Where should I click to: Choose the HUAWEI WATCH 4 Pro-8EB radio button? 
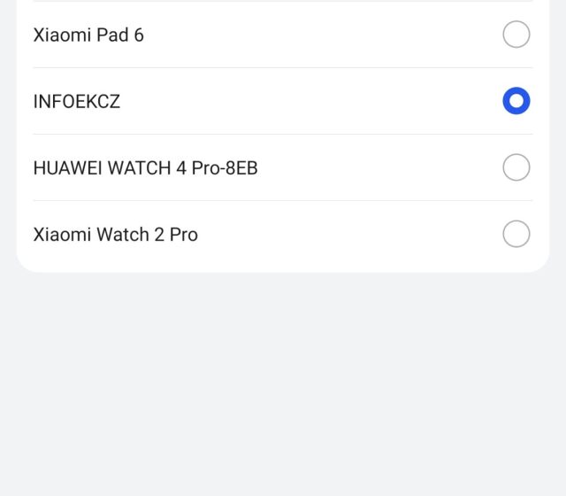coord(516,167)
